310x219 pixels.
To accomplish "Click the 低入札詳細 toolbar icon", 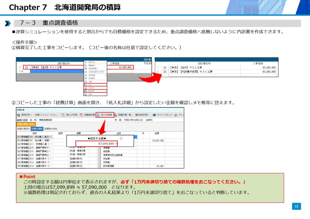I will (x=99, y=115).
